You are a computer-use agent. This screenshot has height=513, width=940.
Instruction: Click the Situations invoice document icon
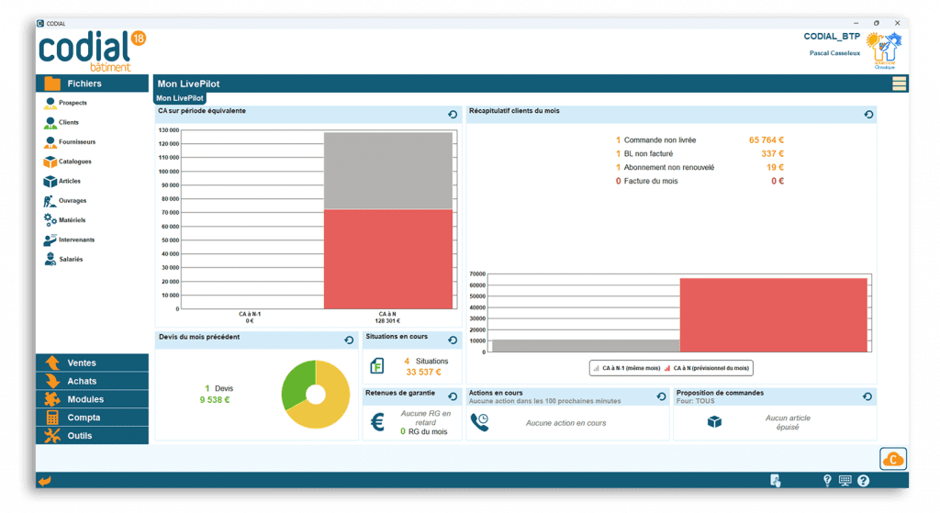coord(377,365)
